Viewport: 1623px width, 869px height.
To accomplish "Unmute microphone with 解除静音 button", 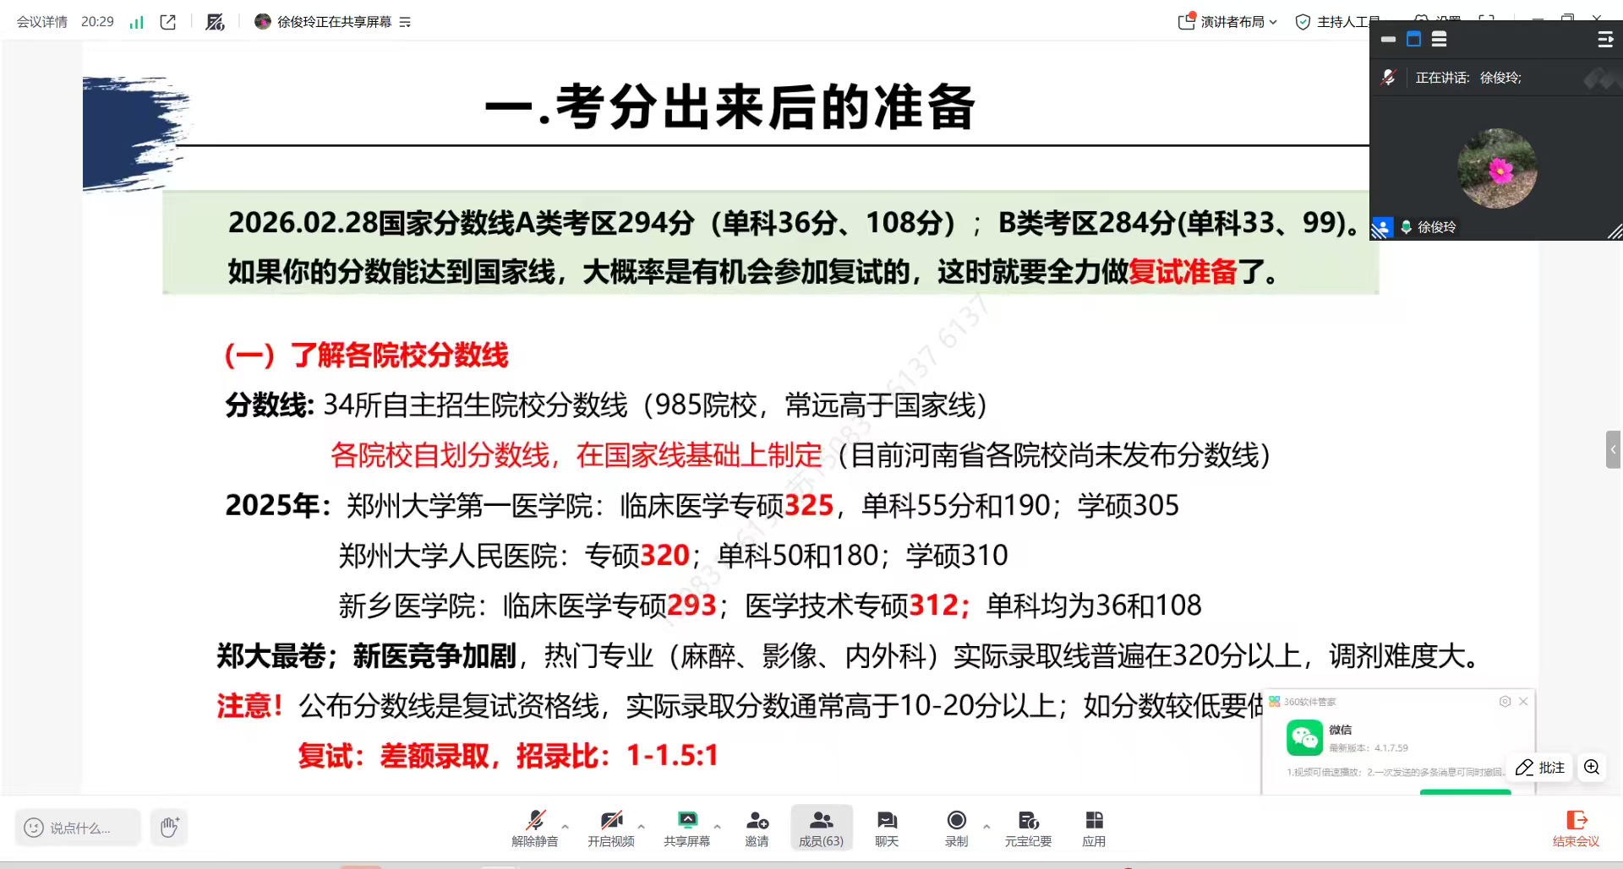I will (534, 828).
